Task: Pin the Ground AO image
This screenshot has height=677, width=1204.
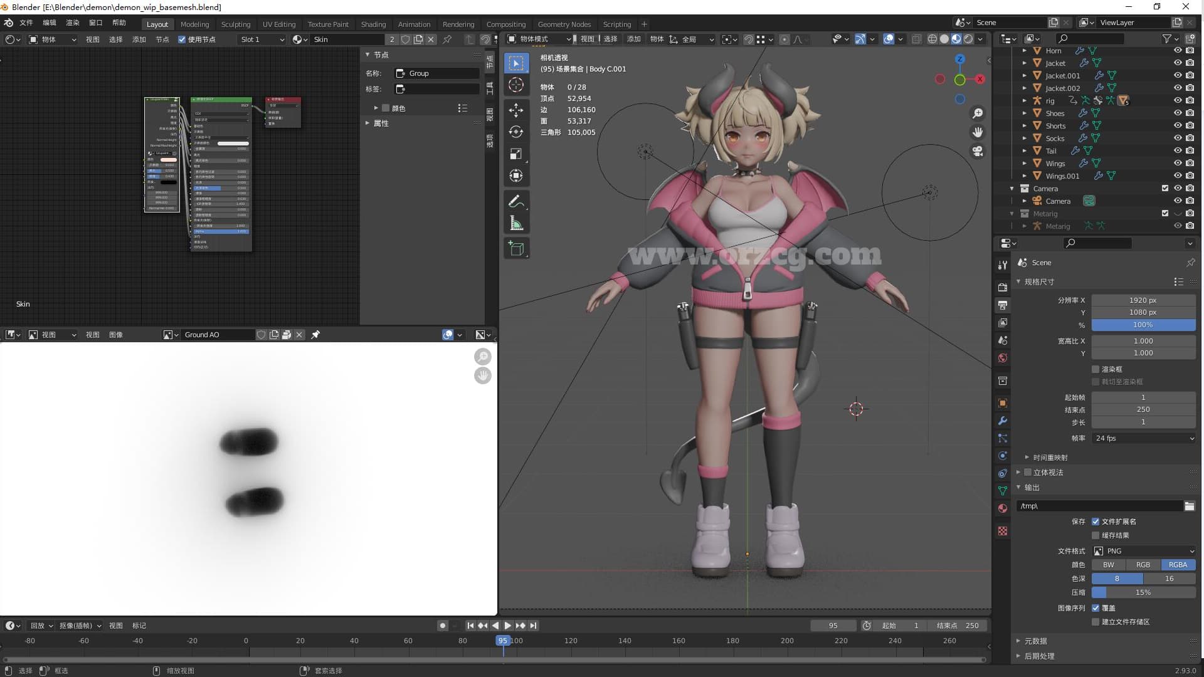Action: pyautogui.click(x=315, y=335)
